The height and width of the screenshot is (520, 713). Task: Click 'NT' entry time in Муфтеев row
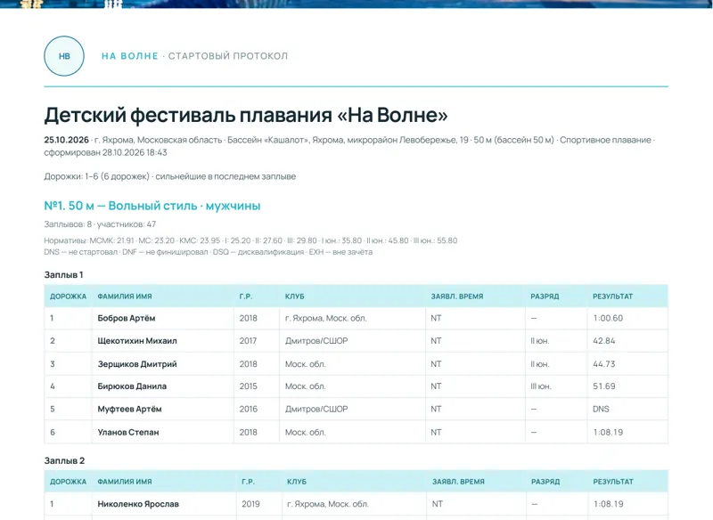click(x=436, y=409)
